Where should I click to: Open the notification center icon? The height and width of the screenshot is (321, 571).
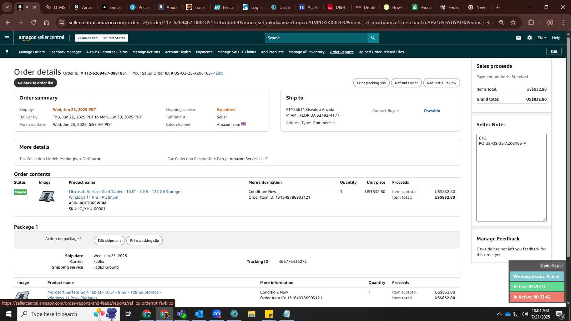pos(560,314)
